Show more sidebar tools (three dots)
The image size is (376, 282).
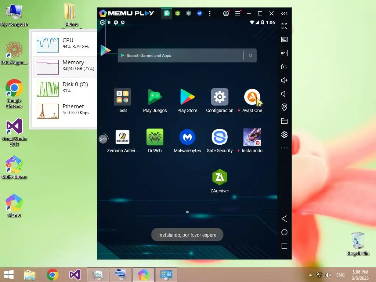(x=284, y=148)
